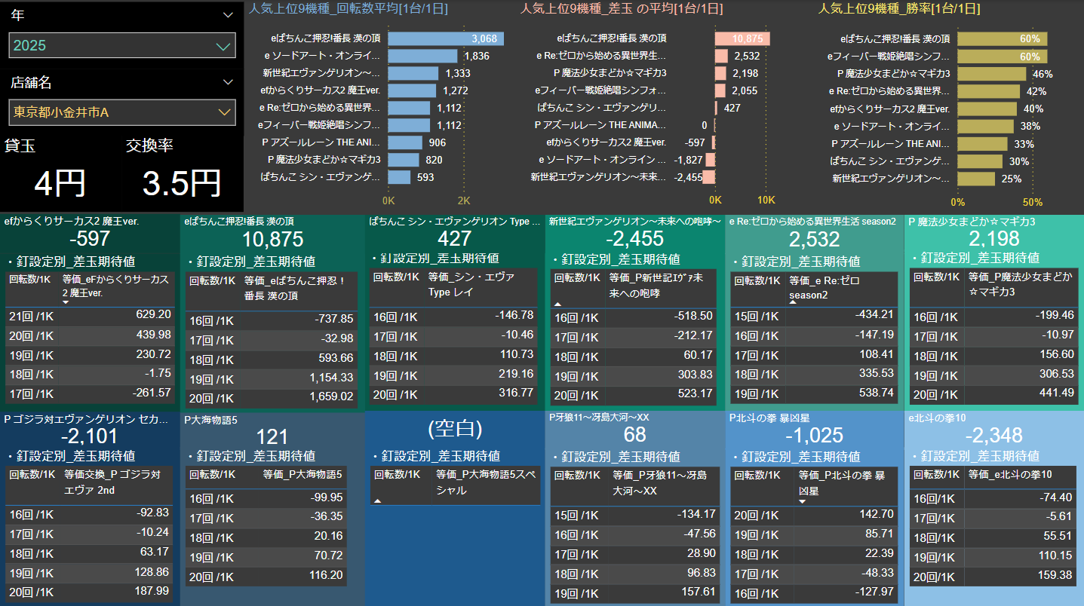Select the 10,875 card value for eぱちんこ押忍!番長
The width and height of the screenshot is (1084, 606).
tap(272, 240)
